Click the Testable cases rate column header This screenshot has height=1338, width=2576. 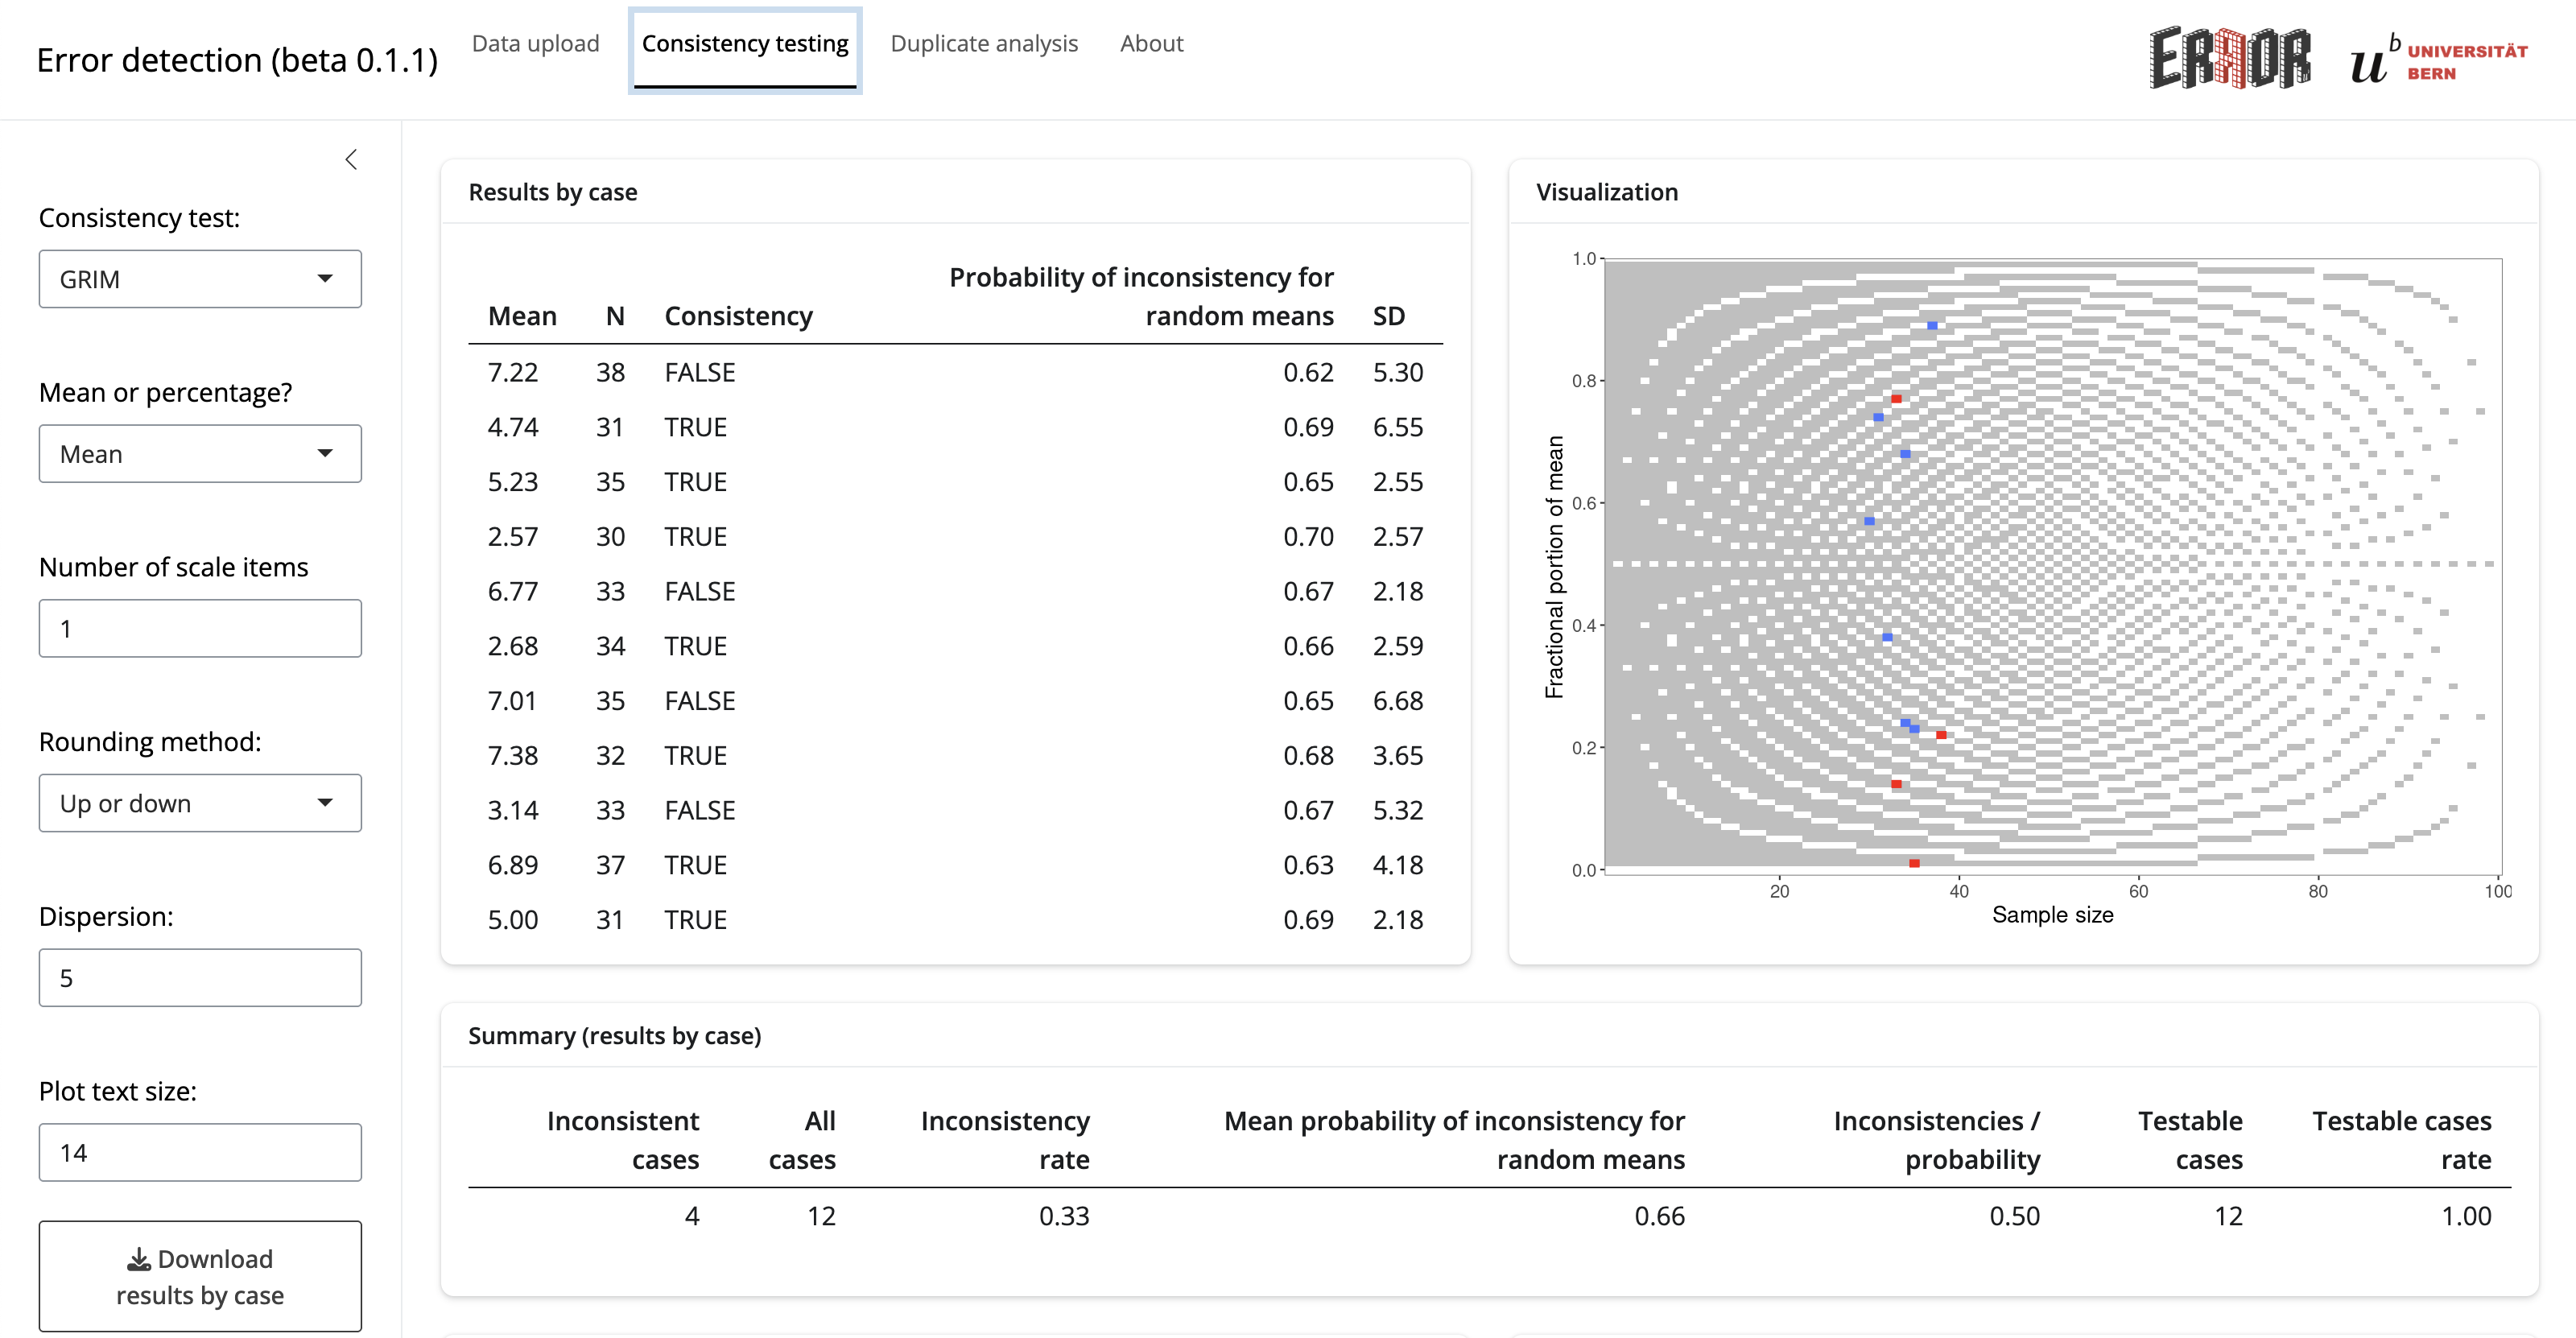[2401, 1140]
